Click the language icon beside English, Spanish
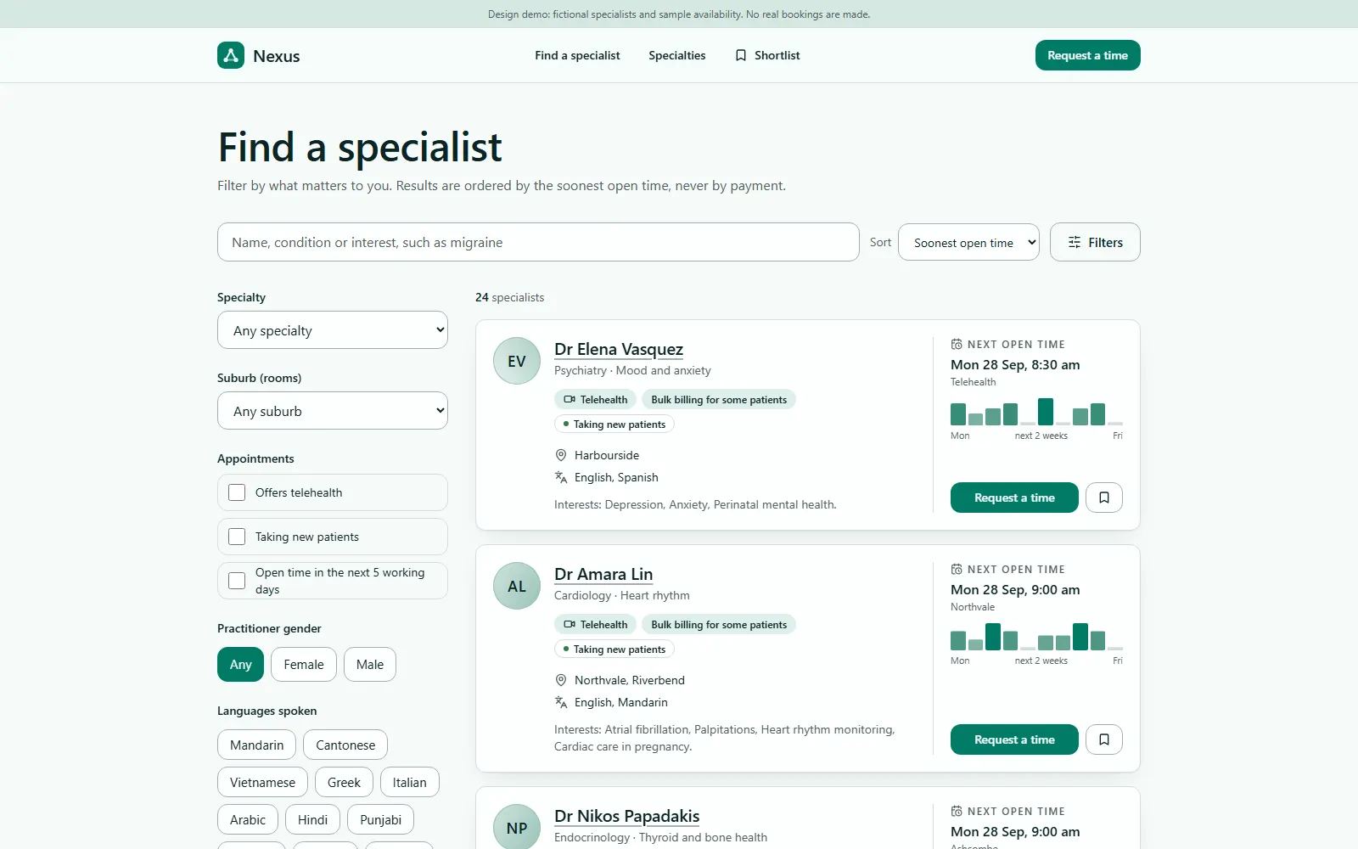Image resolution: width=1358 pixels, height=849 pixels. (561, 477)
